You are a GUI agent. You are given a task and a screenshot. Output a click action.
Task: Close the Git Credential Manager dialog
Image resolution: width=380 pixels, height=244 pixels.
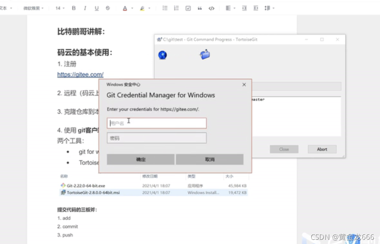click(244, 85)
